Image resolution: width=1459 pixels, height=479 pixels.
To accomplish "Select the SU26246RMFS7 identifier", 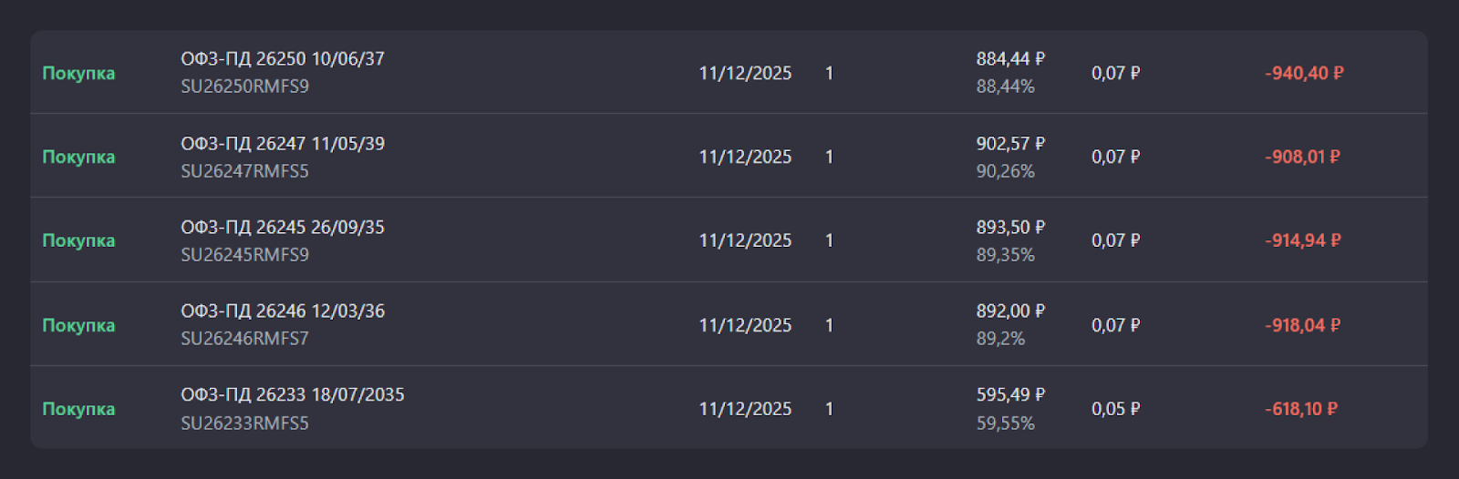I will coord(244,339).
